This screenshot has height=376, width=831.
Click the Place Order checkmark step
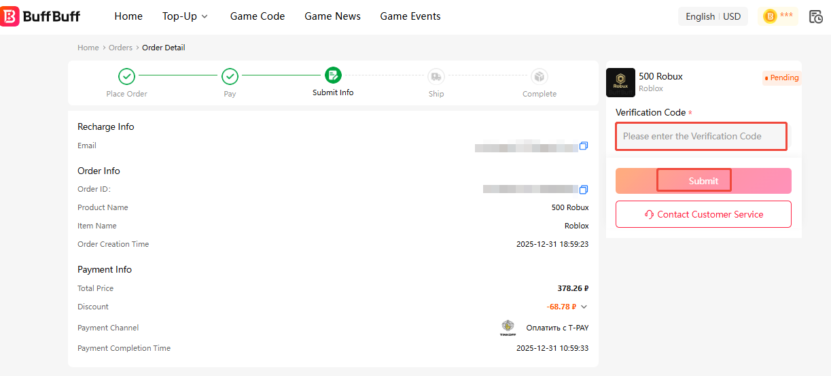click(x=126, y=76)
